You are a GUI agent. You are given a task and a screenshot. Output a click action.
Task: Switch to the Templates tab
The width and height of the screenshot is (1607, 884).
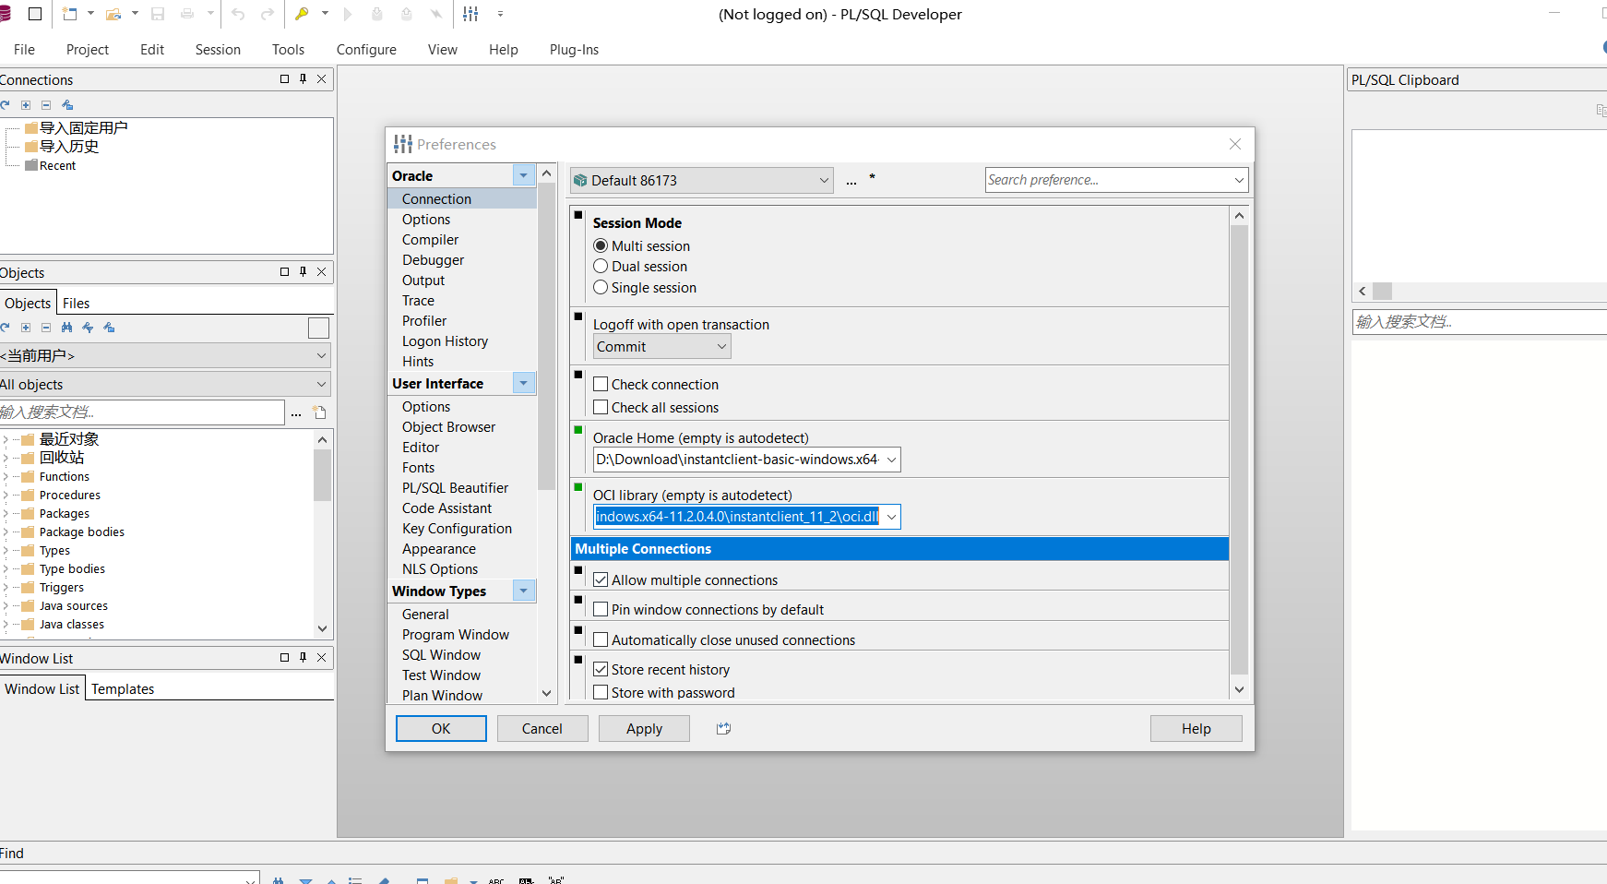coord(123,688)
